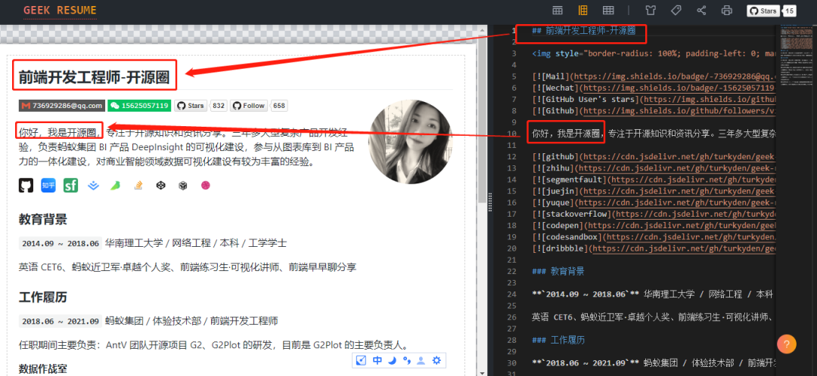Image resolution: width=817 pixels, height=376 pixels.
Task: Click the 数据作战室 subheading in the preview
Action: [42, 368]
